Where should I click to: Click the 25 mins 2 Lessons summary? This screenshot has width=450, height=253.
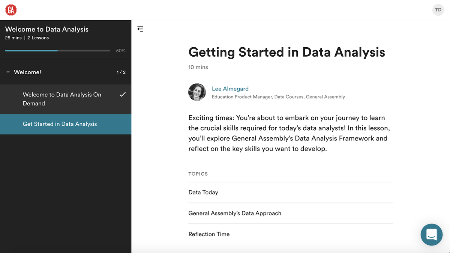pyautogui.click(x=27, y=38)
